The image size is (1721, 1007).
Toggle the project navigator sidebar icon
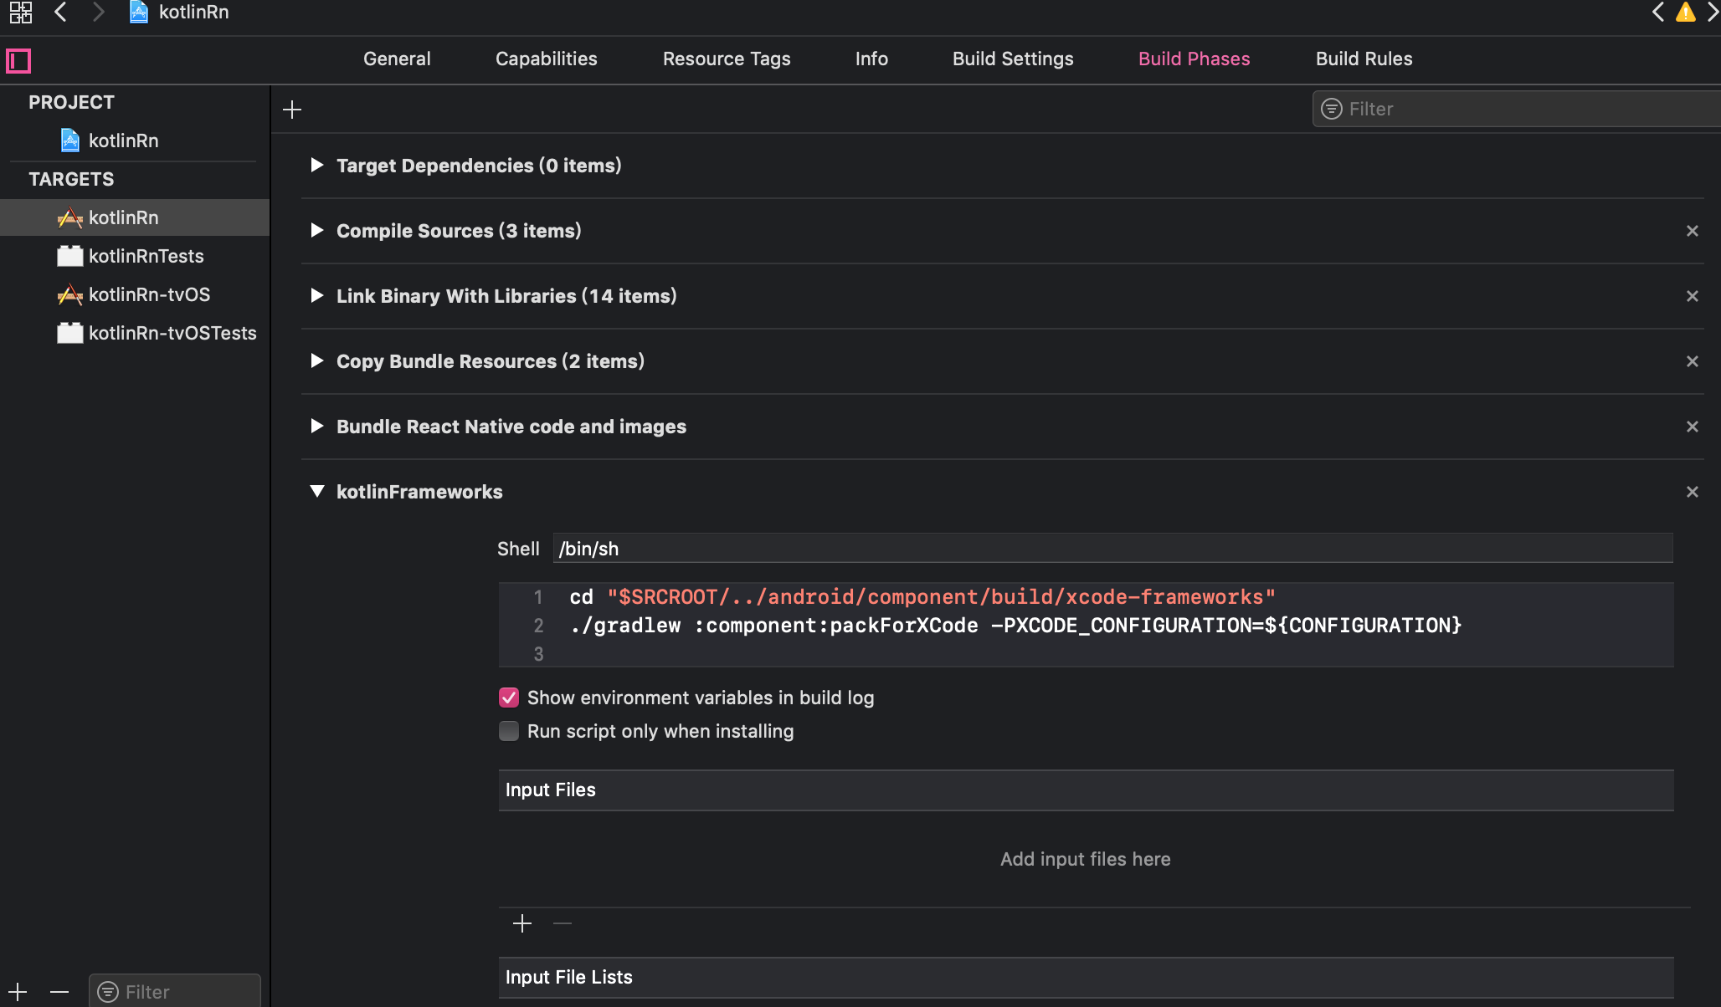point(18,60)
